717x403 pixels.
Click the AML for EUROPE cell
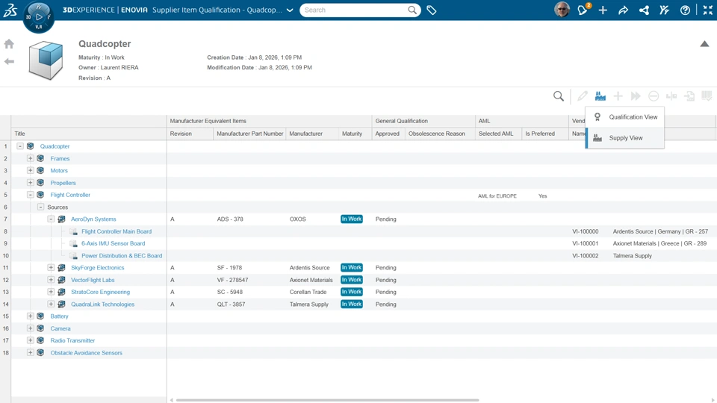tap(497, 196)
